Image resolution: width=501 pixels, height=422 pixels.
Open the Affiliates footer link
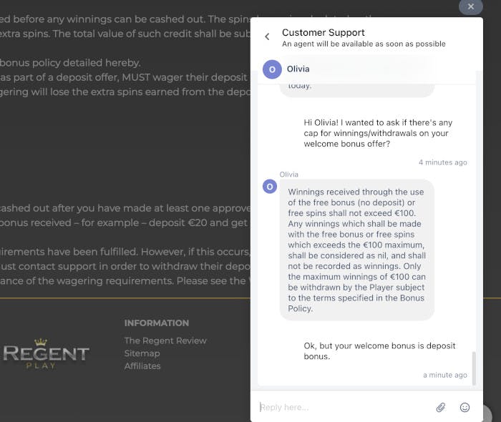click(x=142, y=366)
